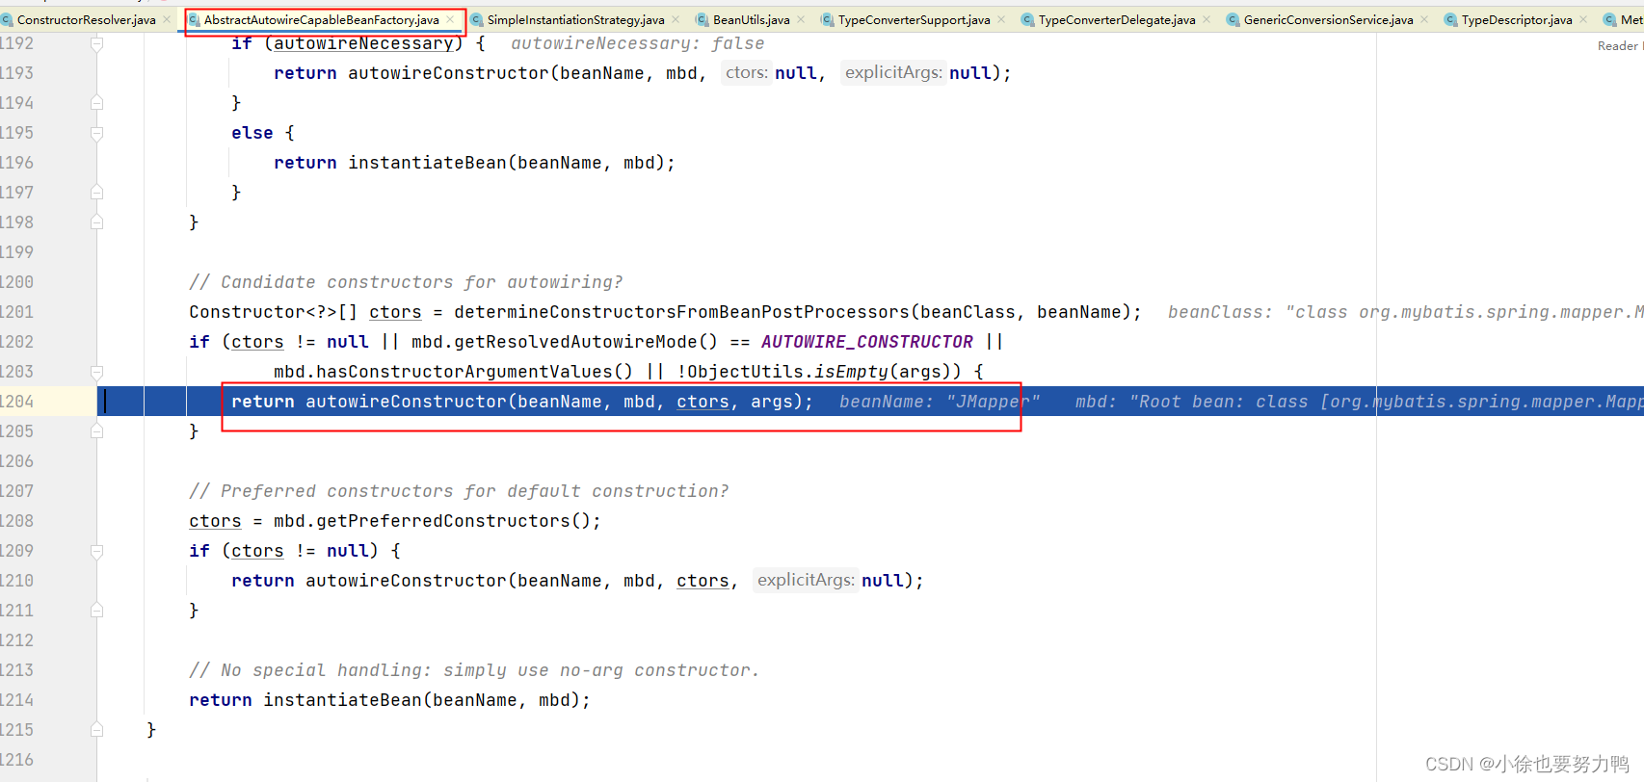The image size is (1644, 782).
Task: Switch to TypeDescriptor.java tab
Action: point(1516,19)
